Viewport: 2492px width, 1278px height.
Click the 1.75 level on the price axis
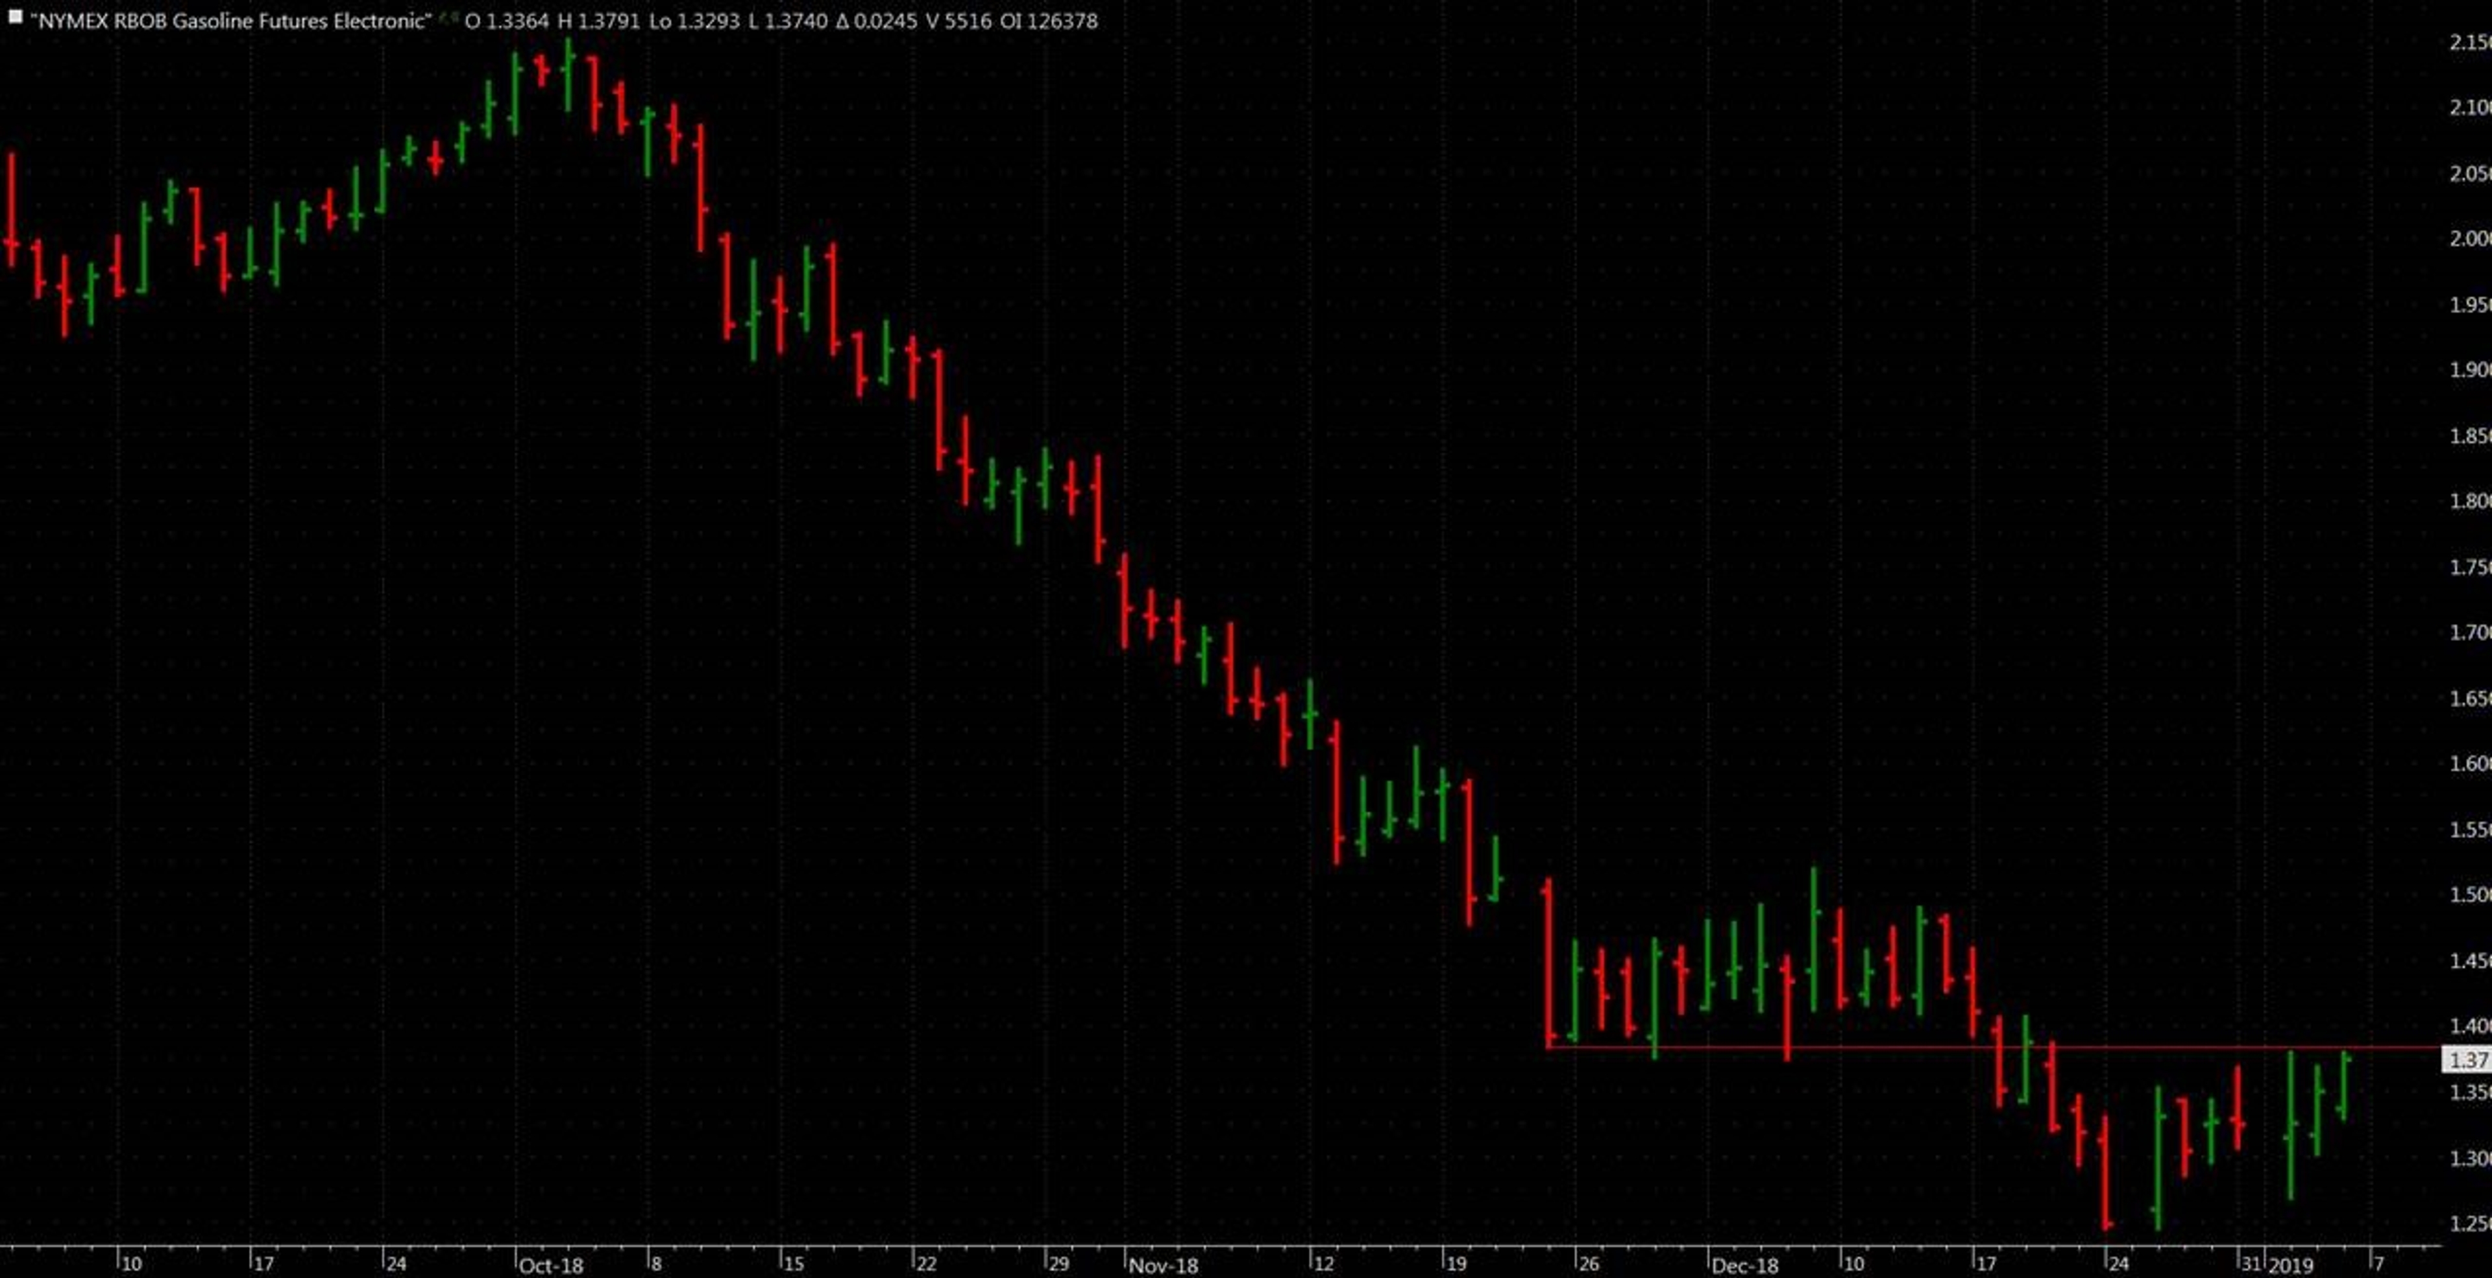(2470, 566)
